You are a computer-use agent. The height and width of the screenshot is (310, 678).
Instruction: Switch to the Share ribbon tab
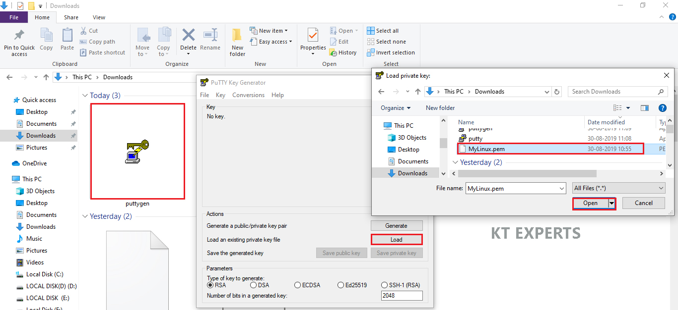(71, 17)
